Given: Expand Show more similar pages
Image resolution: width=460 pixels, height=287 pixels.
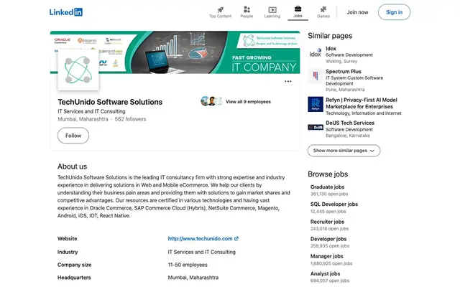Looking at the screenshot, I should point(344,151).
